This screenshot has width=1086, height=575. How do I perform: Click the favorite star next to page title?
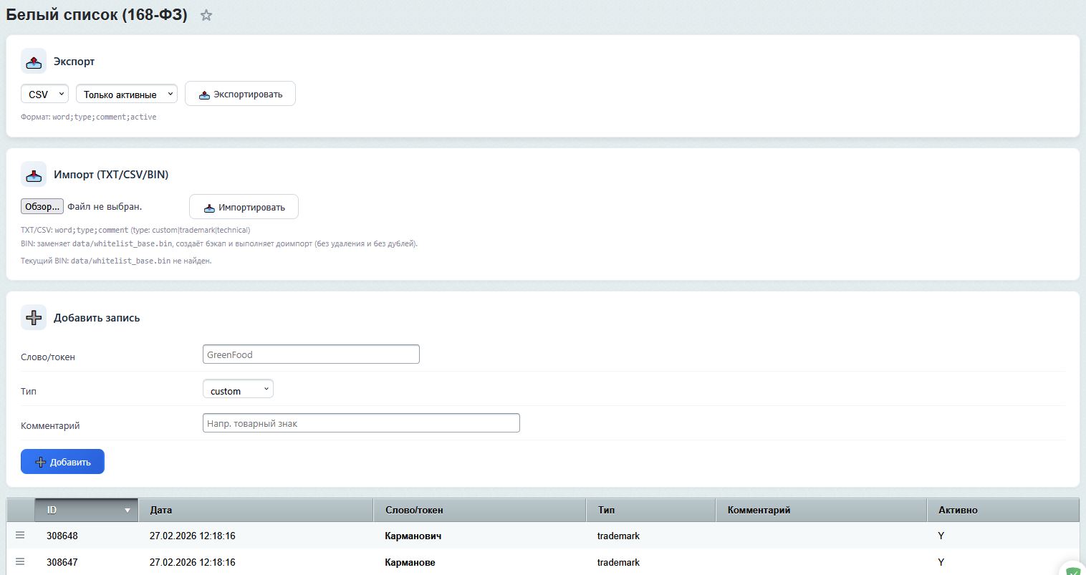pyautogui.click(x=206, y=15)
